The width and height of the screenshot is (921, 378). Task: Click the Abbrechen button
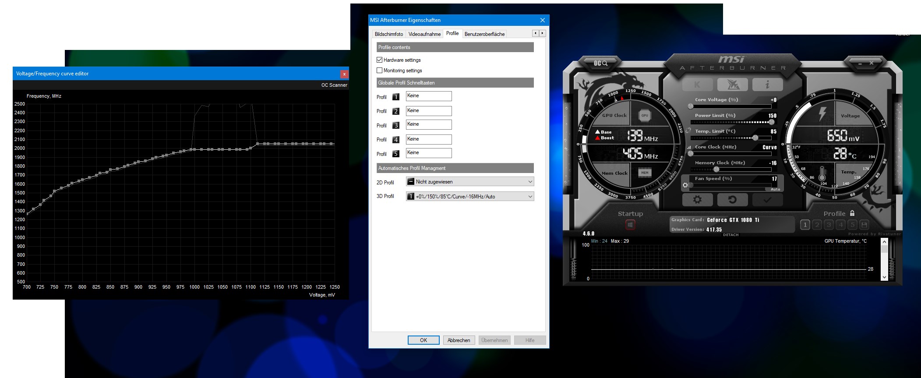[x=459, y=340]
